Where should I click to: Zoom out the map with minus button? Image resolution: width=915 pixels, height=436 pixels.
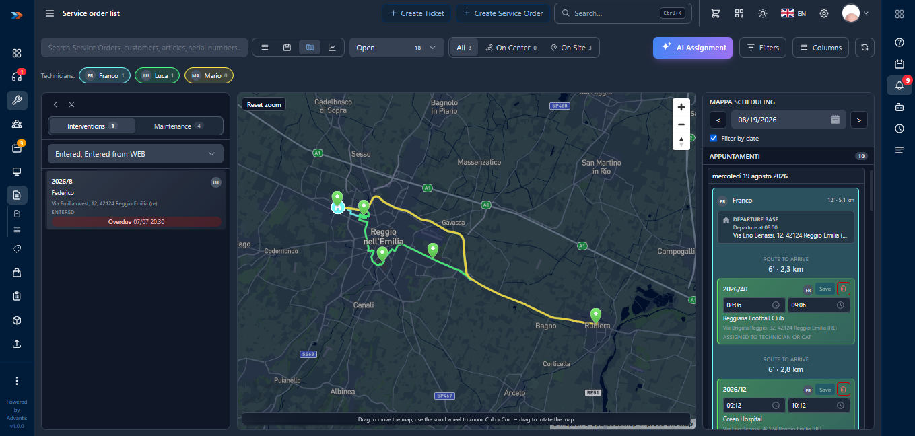[681, 124]
